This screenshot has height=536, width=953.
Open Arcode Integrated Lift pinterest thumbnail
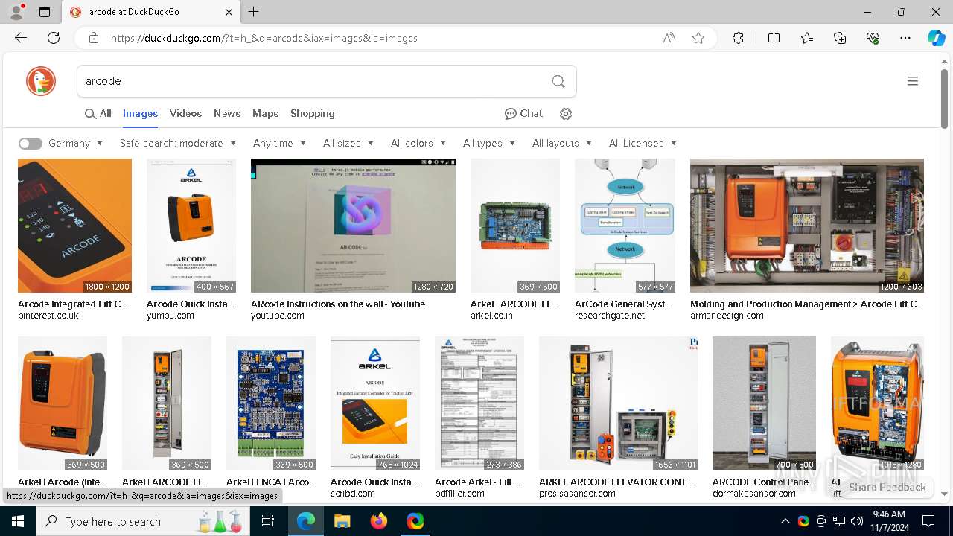tap(74, 226)
